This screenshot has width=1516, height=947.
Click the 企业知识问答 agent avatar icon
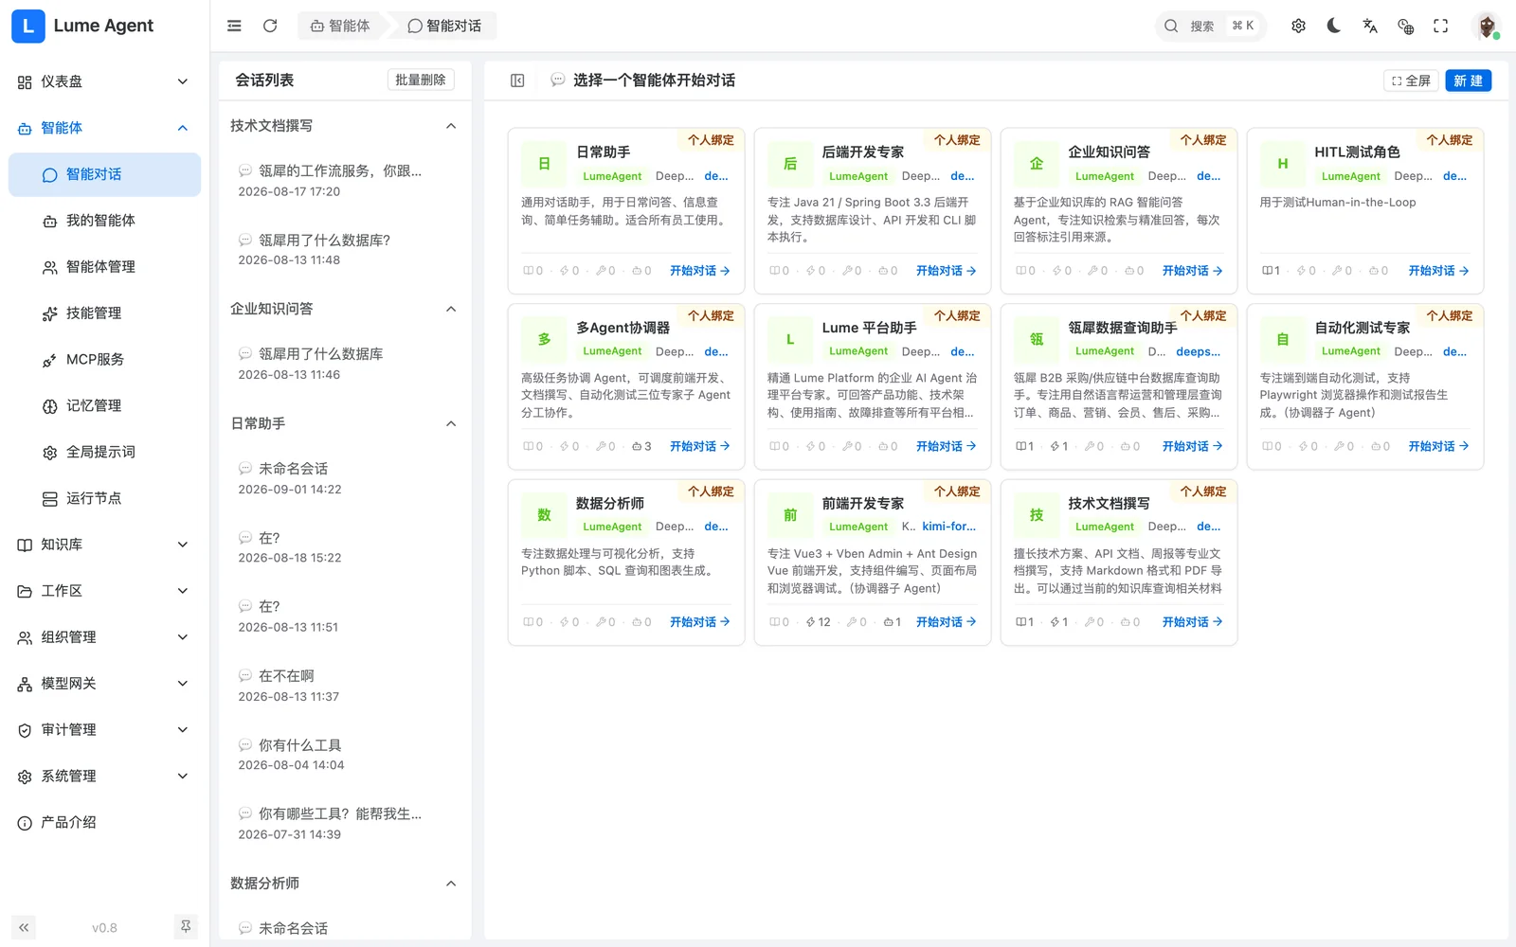click(1037, 164)
